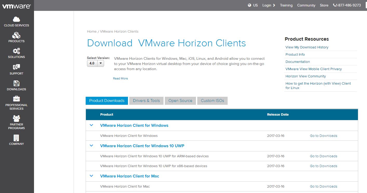This screenshot has width=367, height=193.
Task: Change region using the US globe
Action: [253, 5]
